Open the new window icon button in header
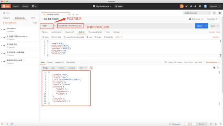Screen dimensions: 223x126 [x=34, y=6]
